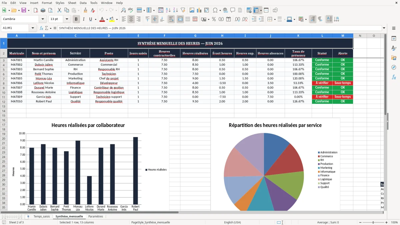The width and height of the screenshot is (400, 225).
Task: Click Clear Direct Formatting icon
Action: coord(93,10)
